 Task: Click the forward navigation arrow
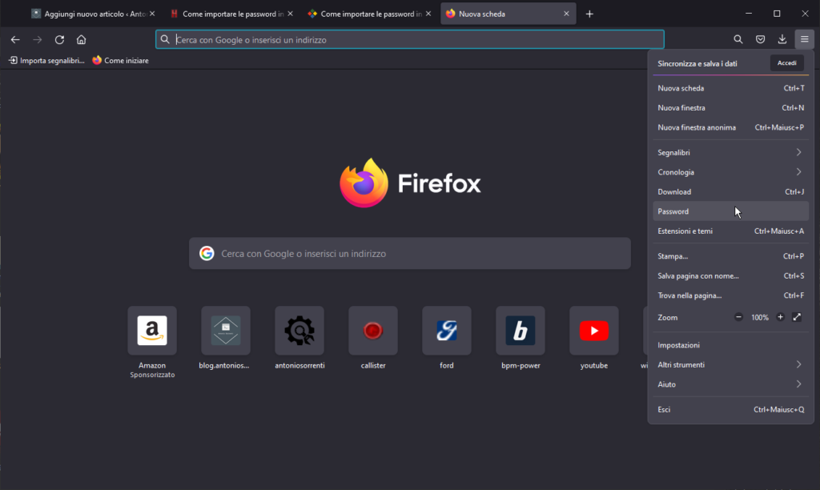(37, 40)
